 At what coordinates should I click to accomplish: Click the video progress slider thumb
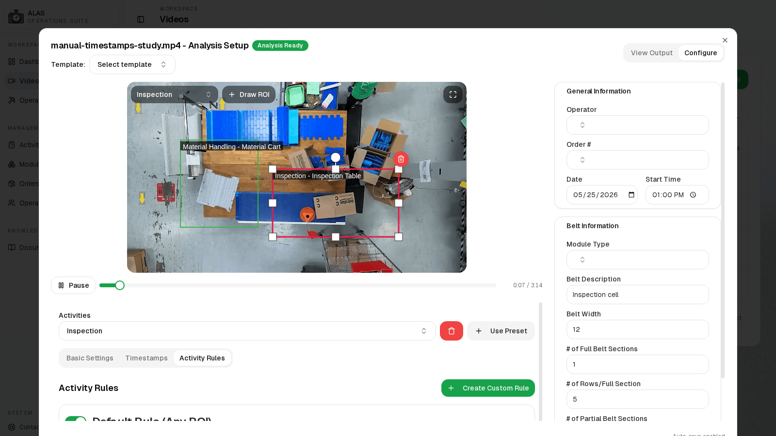pyautogui.click(x=120, y=285)
